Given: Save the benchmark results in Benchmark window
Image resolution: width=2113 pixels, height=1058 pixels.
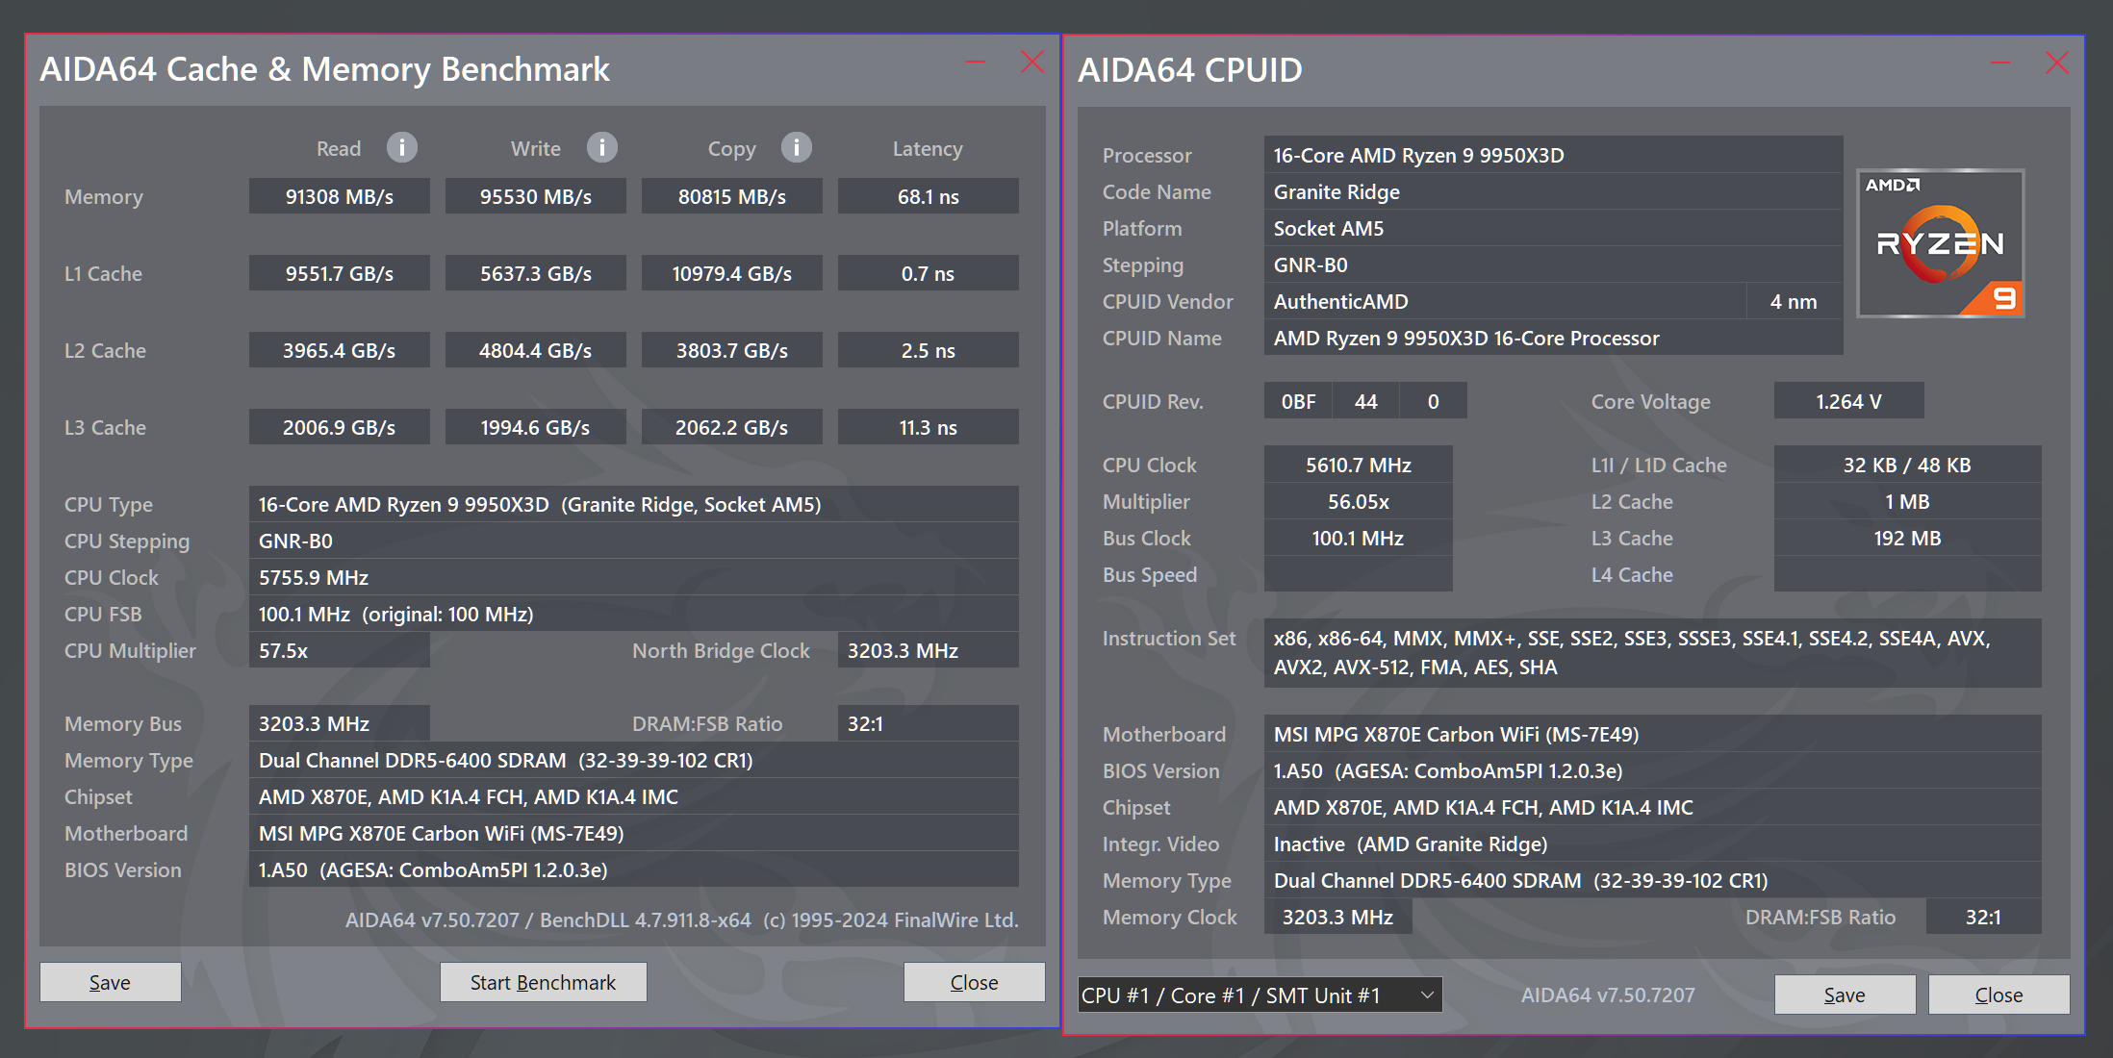Looking at the screenshot, I should pyautogui.click(x=110, y=982).
